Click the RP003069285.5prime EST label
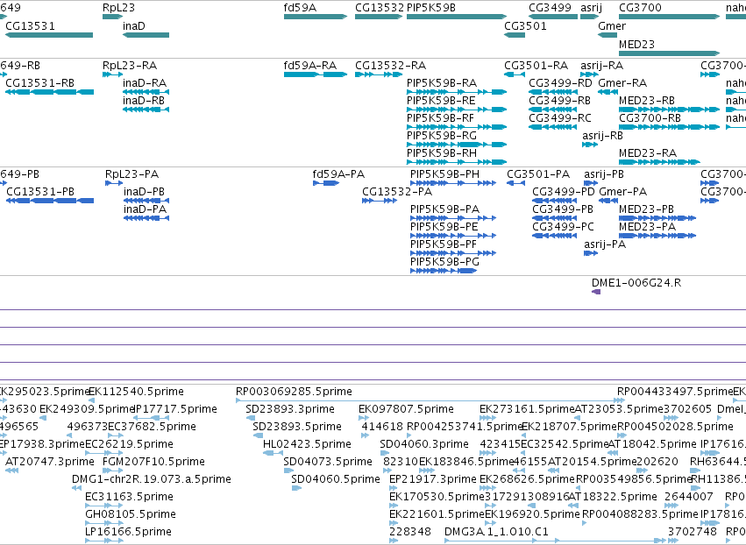The width and height of the screenshot is (746, 545). (x=294, y=392)
